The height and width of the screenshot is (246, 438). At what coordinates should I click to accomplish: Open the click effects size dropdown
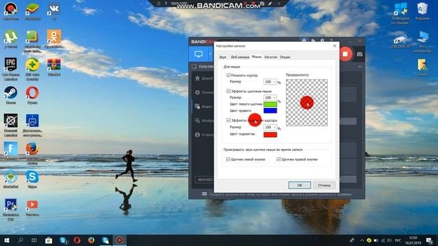pos(270,98)
